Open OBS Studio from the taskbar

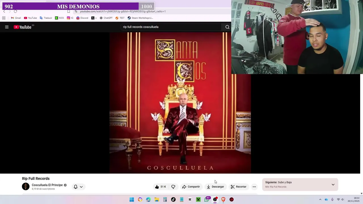215,199
